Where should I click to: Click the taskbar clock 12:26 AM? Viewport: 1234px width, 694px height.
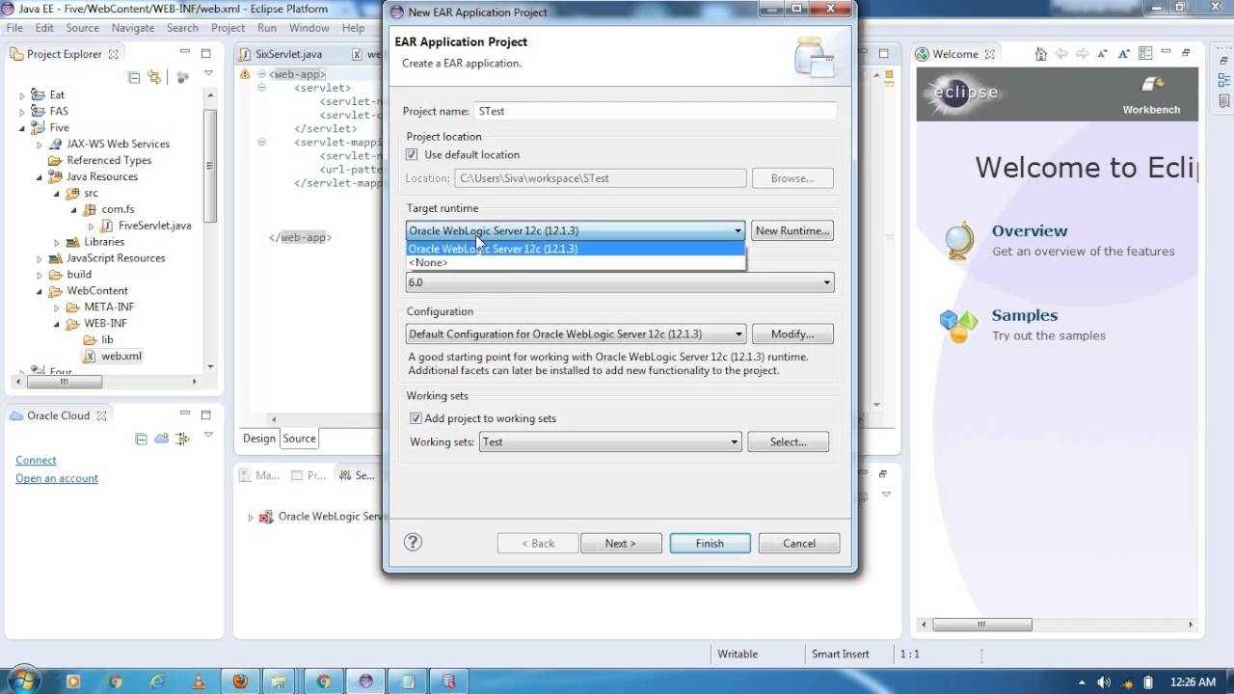pyautogui.click(x=1193, y=681)
